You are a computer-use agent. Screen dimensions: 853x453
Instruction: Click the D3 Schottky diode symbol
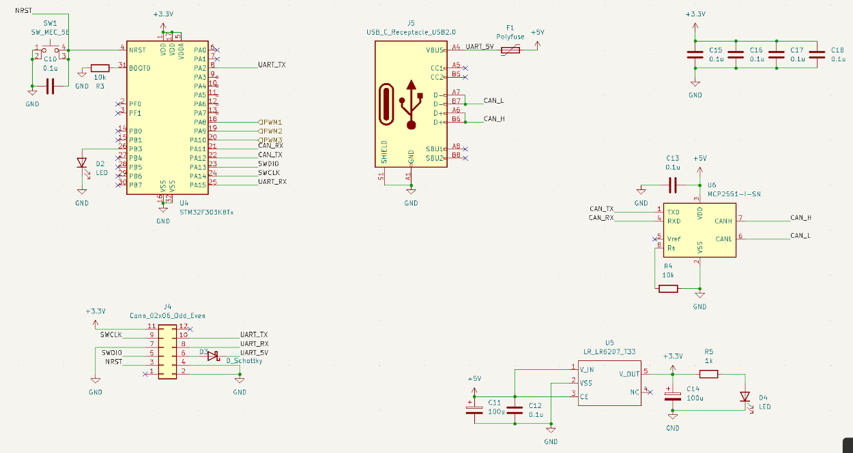tap(212, 356)
